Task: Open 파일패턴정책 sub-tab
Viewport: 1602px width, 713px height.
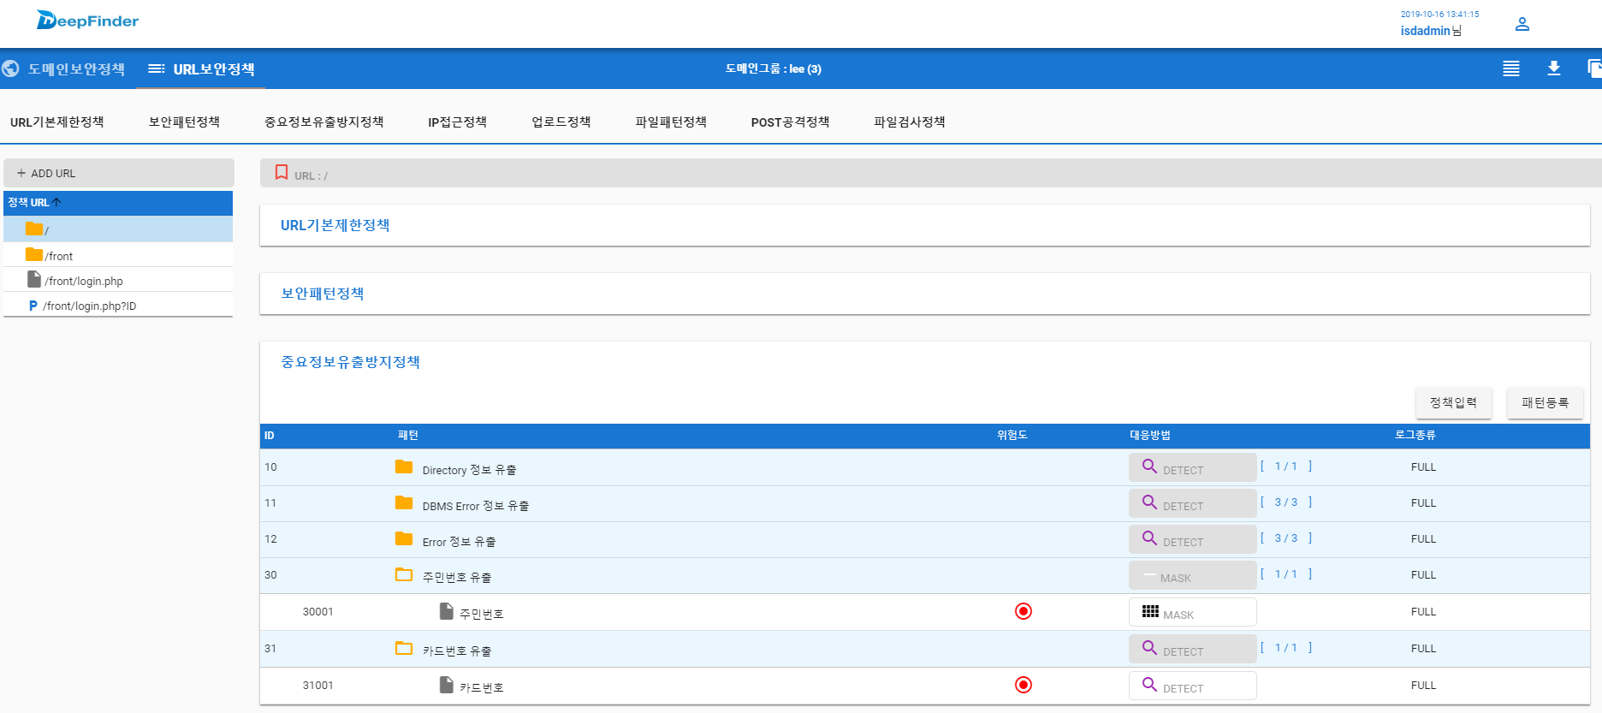Action: tap(671, 122)
